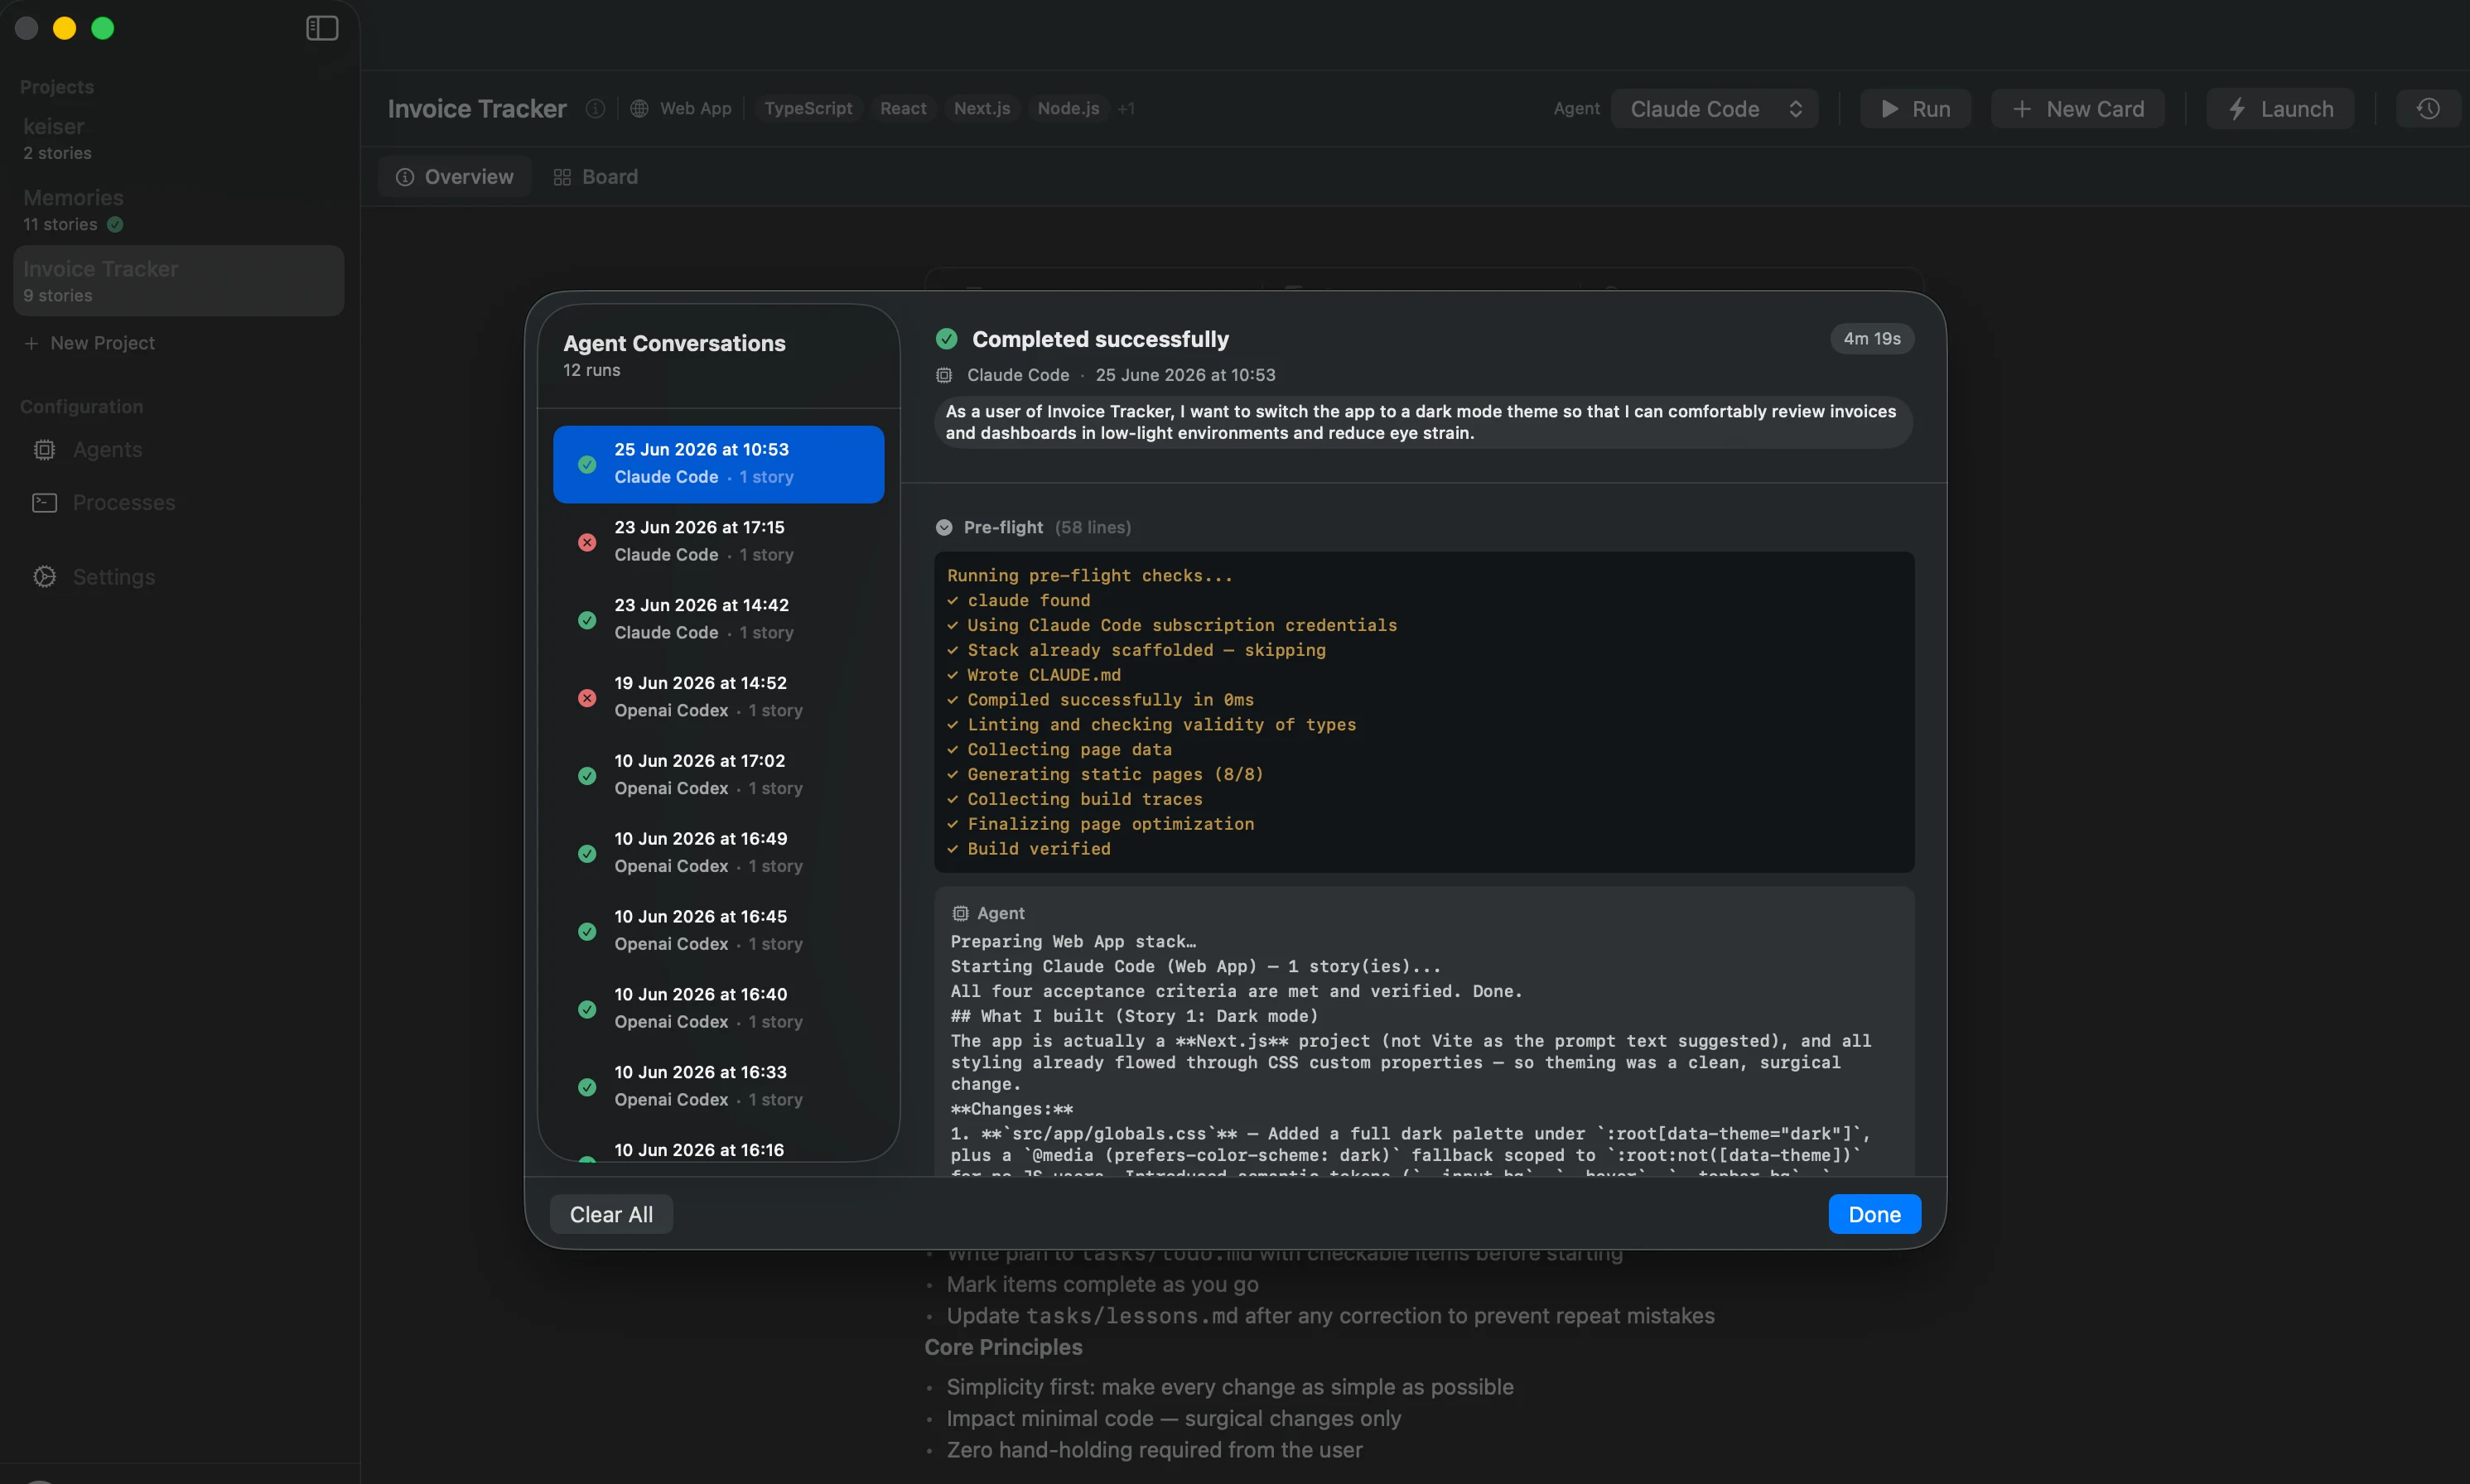Click green status icon for 10 Jun 16:40
This screenshot has width=2470, height=1484.
[x=587, y=1010]
